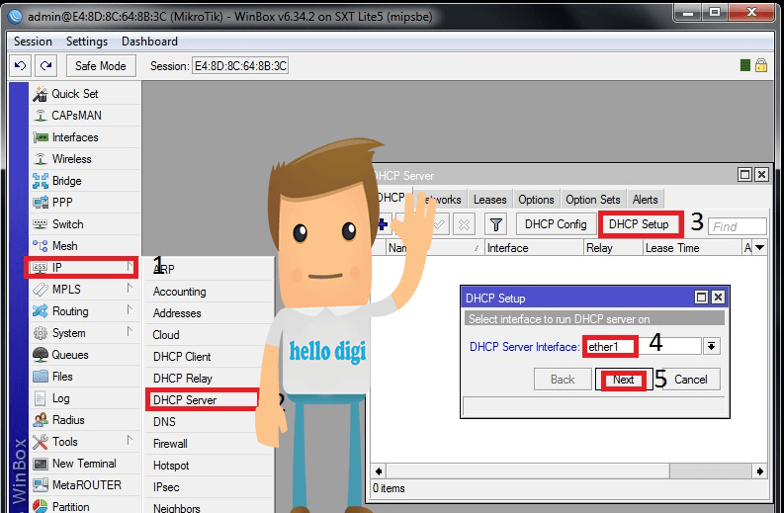
Task: Open Mesh menu entry
Action: tap(84, 246)
